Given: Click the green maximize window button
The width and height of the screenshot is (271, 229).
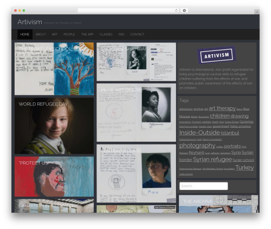Looking at the screenshot, I should tap(24, 11).
